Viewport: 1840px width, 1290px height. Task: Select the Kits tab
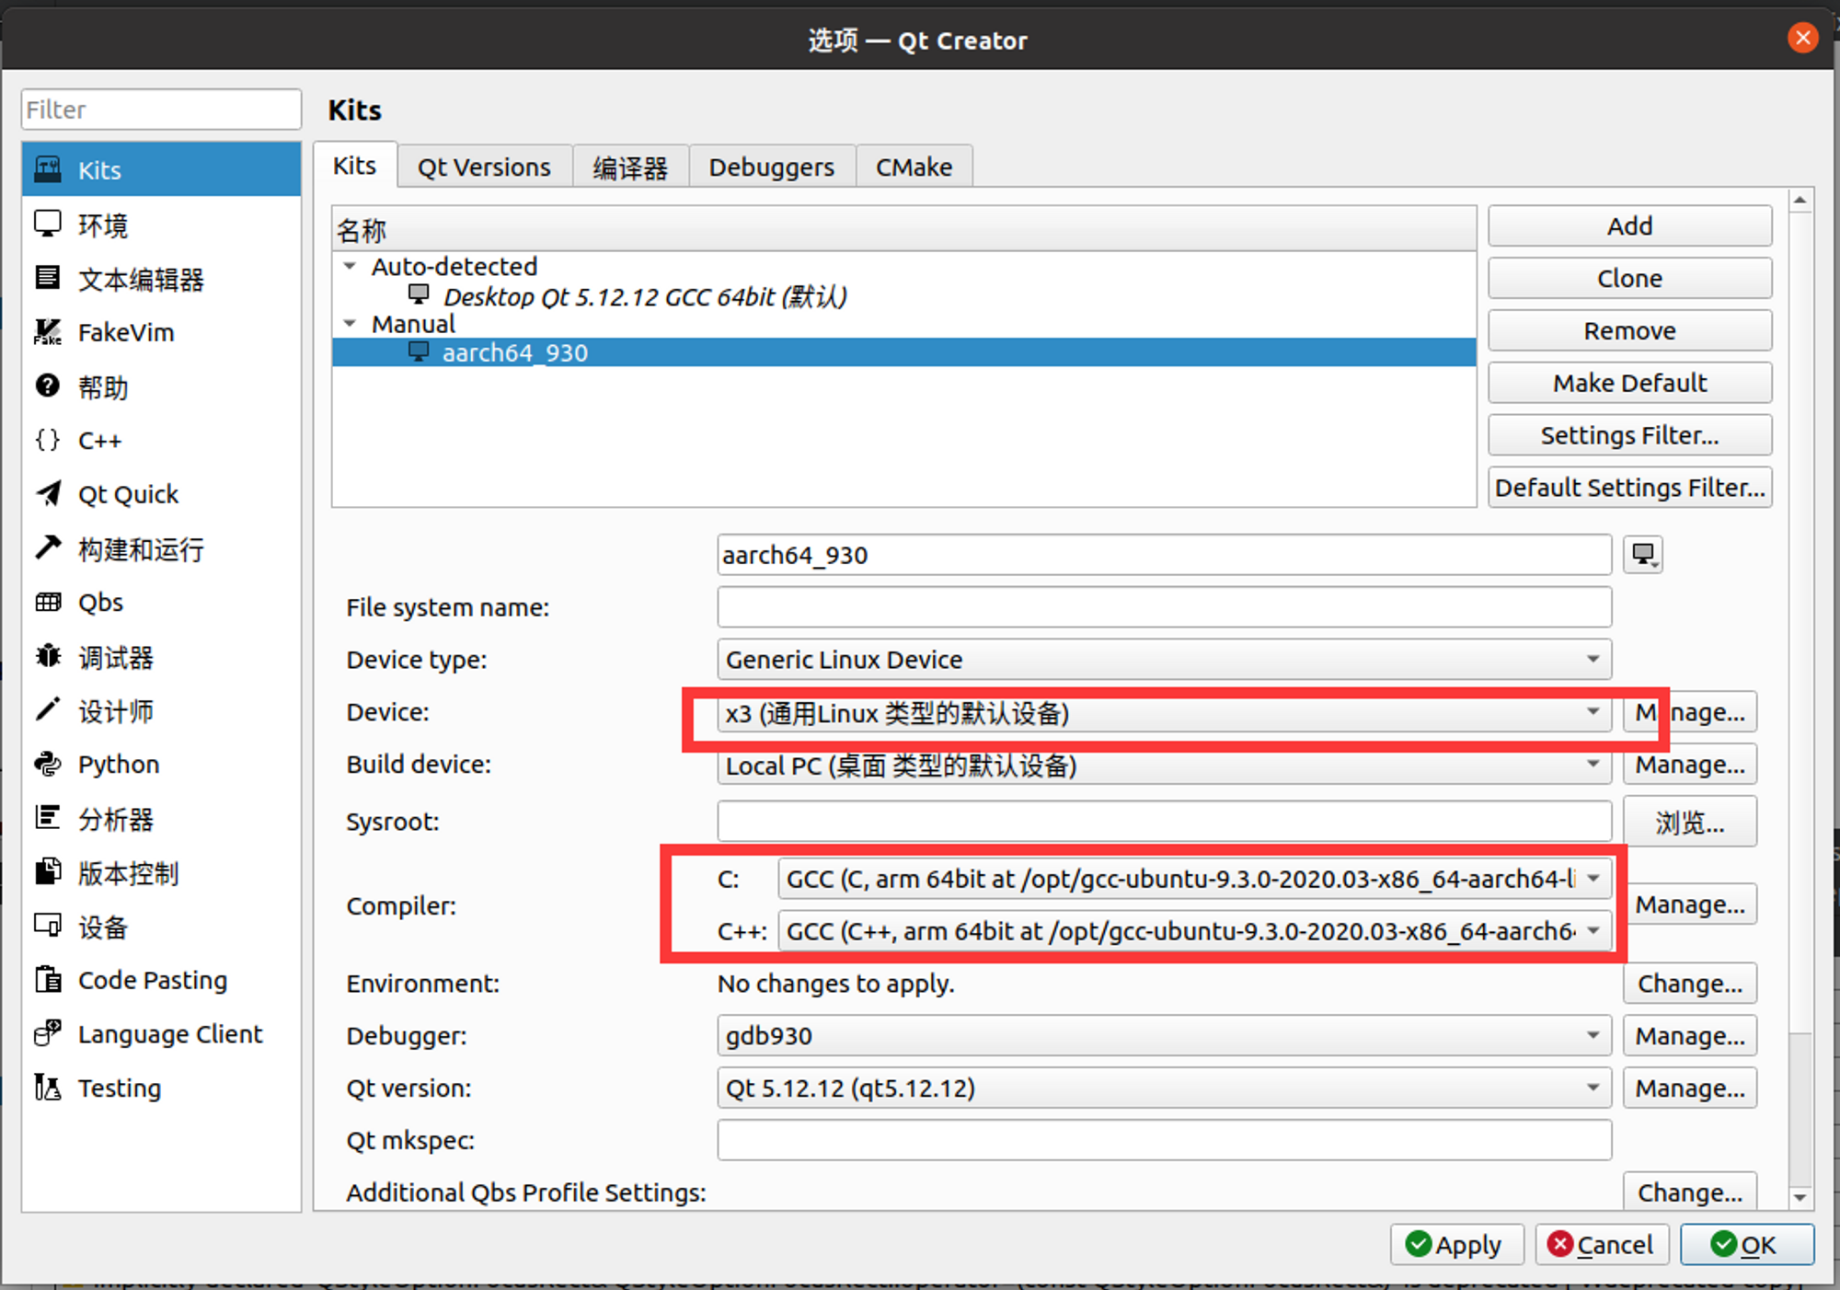[354, 166]
